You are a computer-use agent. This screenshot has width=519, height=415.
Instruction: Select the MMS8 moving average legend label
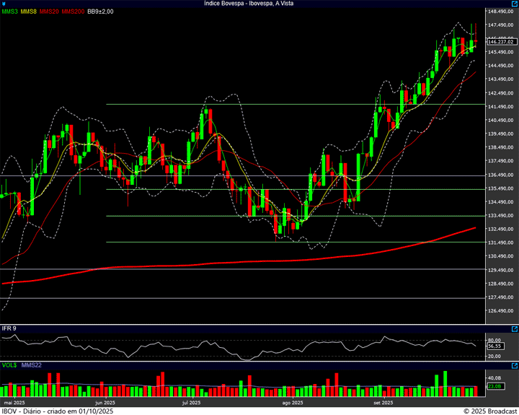click(x=29, y=12)
